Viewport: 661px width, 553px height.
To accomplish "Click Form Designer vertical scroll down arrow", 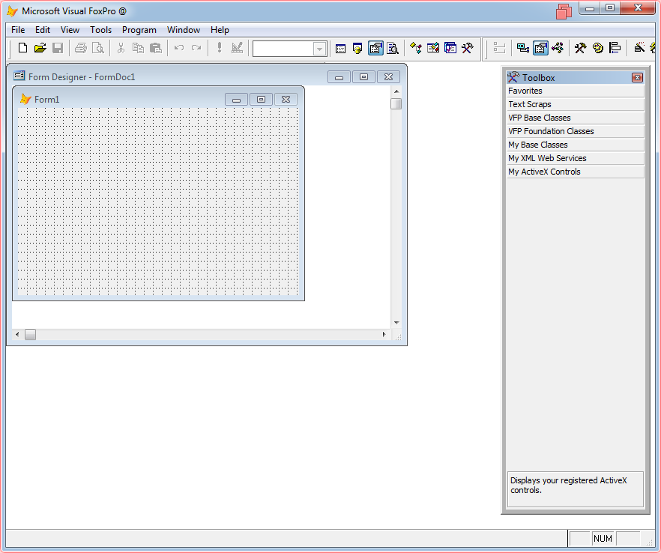I will click(x=396, y=322).
